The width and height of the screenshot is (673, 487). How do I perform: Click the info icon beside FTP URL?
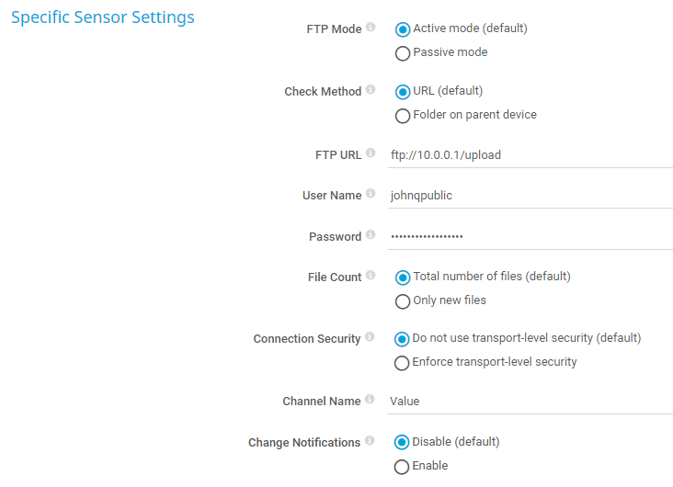coord(371,153)
